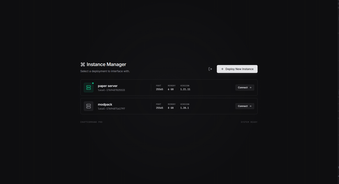Select the server rack icon for paper server
This screenshot has width=339, height=184.
[x=88, y=87]
